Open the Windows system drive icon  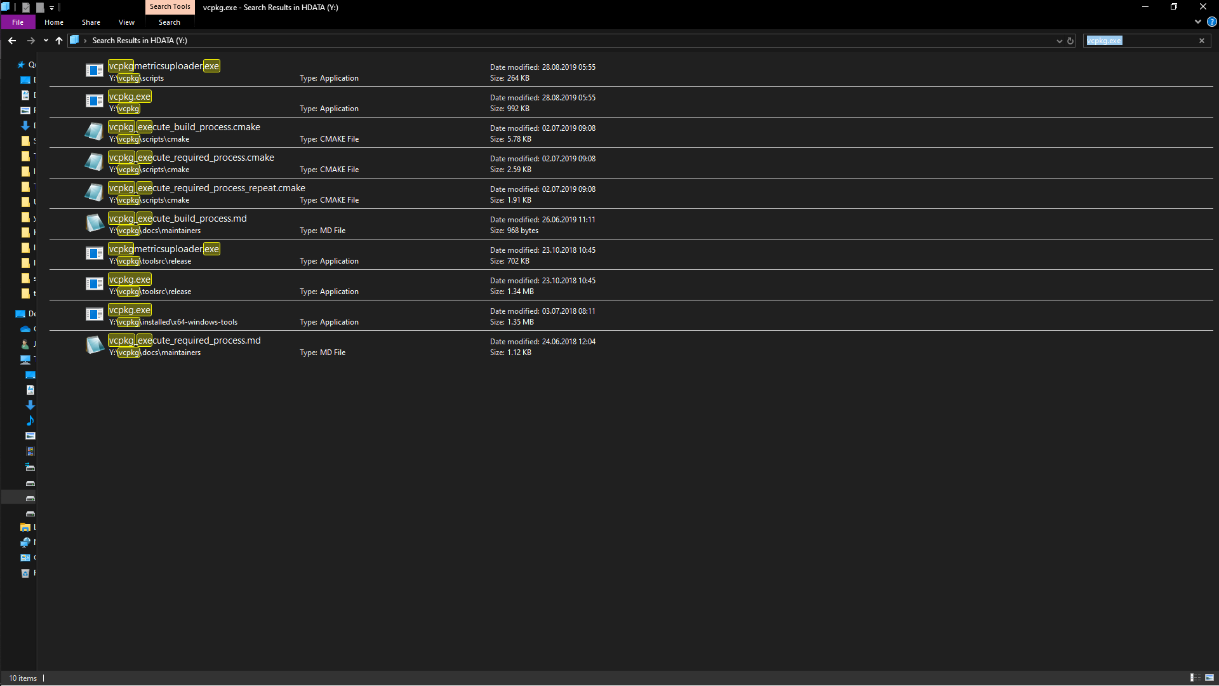click(30, 466)
